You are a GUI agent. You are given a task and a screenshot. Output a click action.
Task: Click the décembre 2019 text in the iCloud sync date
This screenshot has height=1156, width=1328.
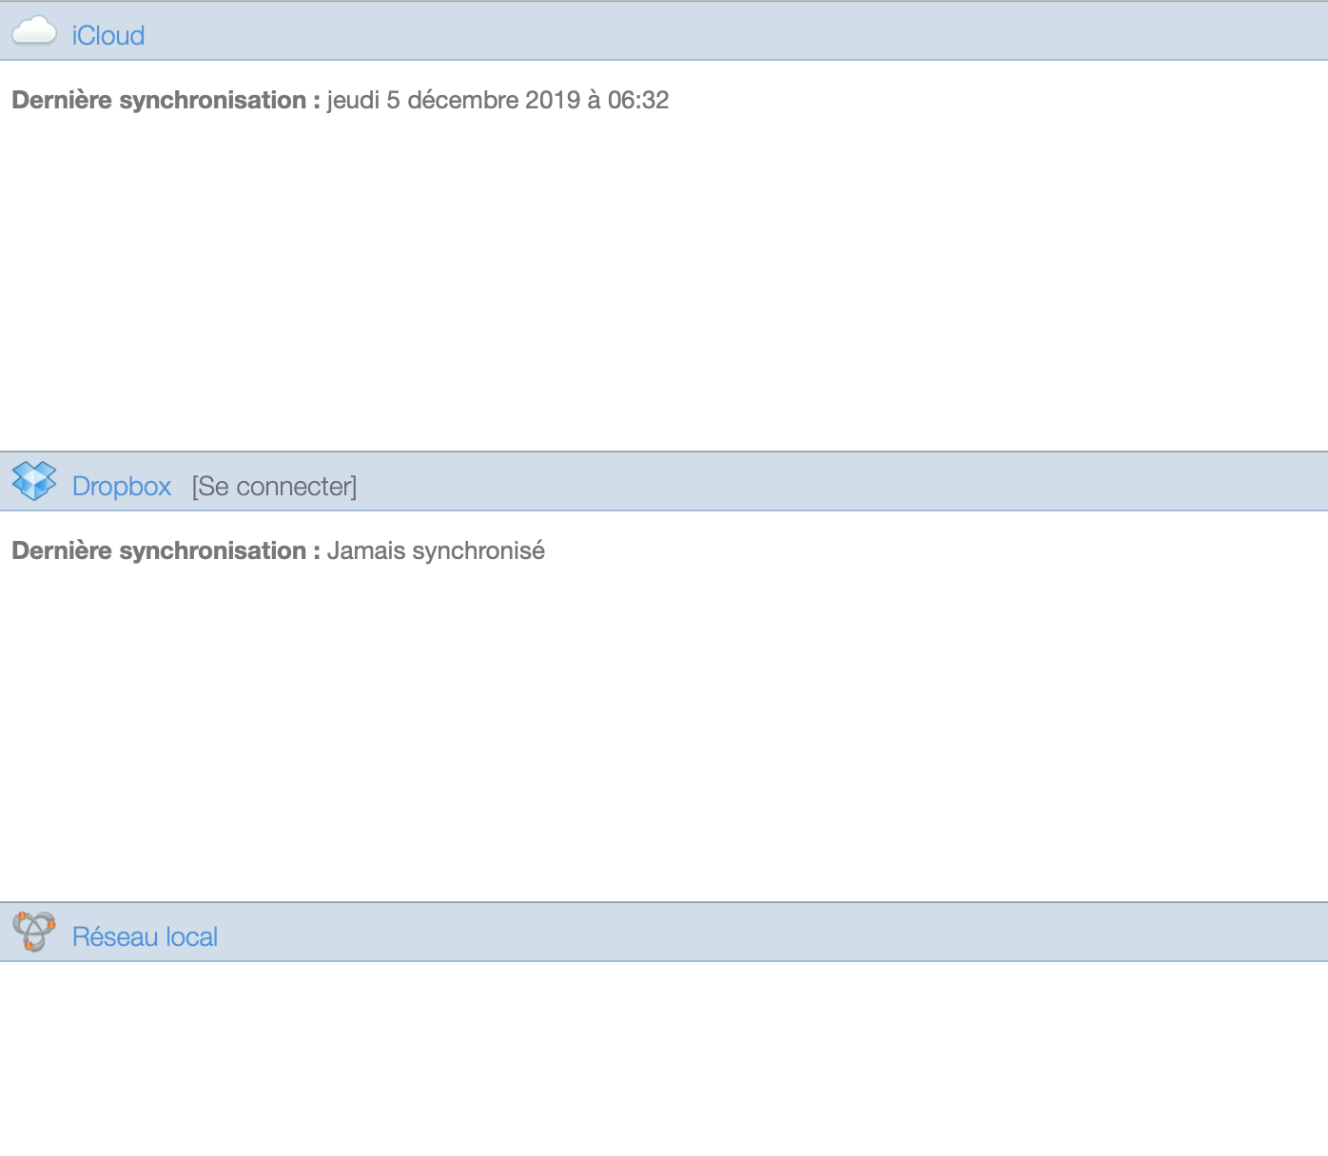493,100
